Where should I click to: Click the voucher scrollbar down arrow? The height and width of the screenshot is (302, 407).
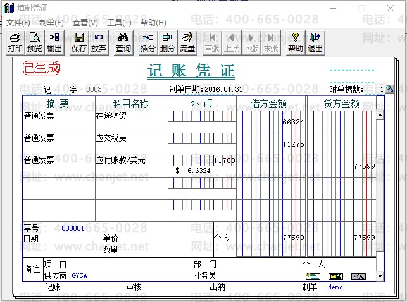click(380, 276)
